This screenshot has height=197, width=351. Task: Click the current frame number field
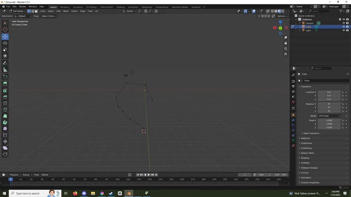[x=245, y=175]
